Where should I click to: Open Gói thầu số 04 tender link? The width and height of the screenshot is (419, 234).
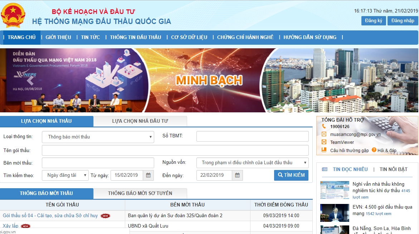(x=50, y=215)
